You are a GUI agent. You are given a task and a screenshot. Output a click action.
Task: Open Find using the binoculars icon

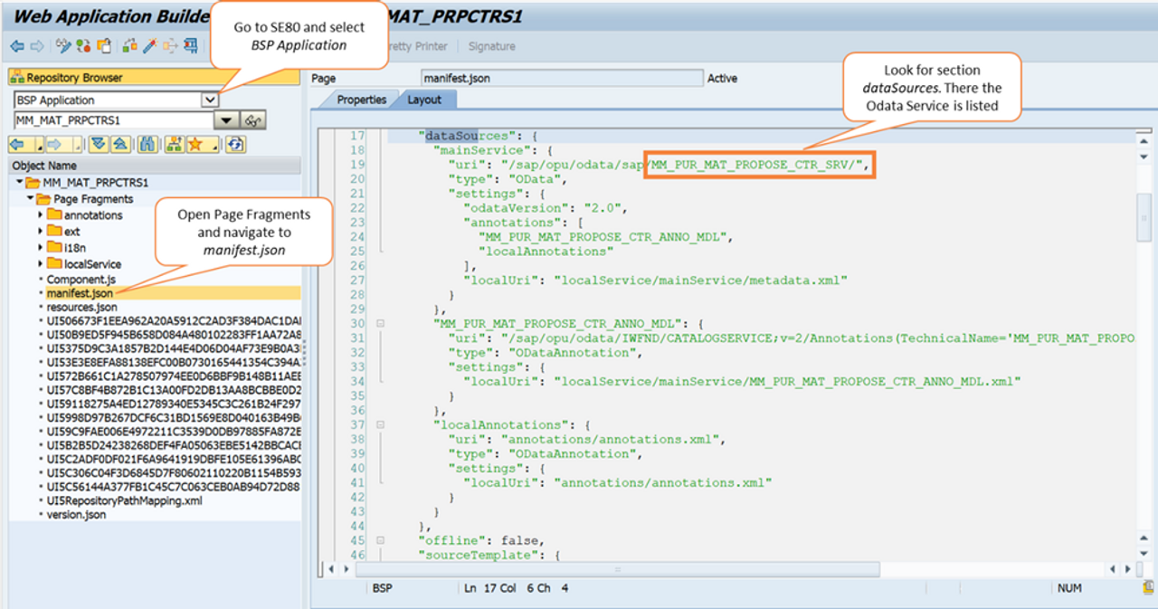click(x=148, y=145)
